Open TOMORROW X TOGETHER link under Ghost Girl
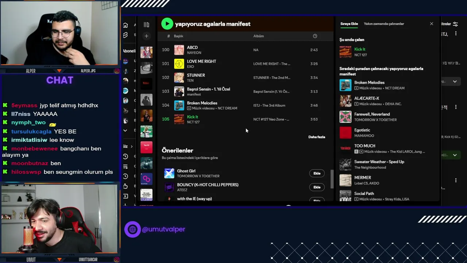 click(x=198, y=176)
